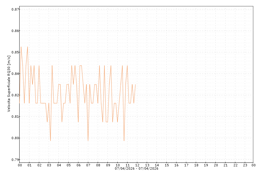This screenshot has height=173, width=259.
Task: Click the 0.81 y-axis tick label
Action: [14, 117]
